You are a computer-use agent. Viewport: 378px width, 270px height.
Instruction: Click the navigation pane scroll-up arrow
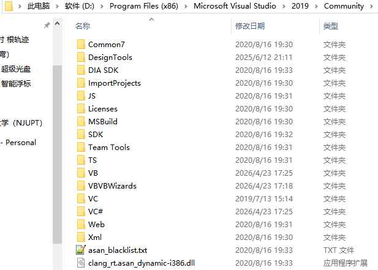(58, 24)
